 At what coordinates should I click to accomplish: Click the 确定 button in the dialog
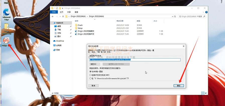(x=179, y=86)
